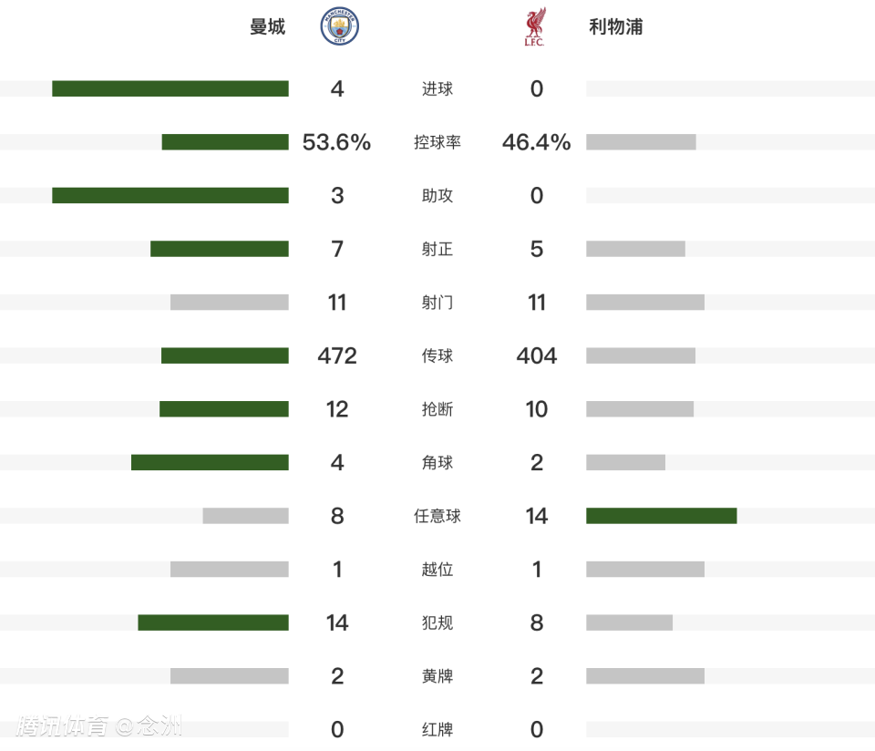The image size is (875, 751).
Task: Select the 利物浦 team name
Action: [616, 27]
